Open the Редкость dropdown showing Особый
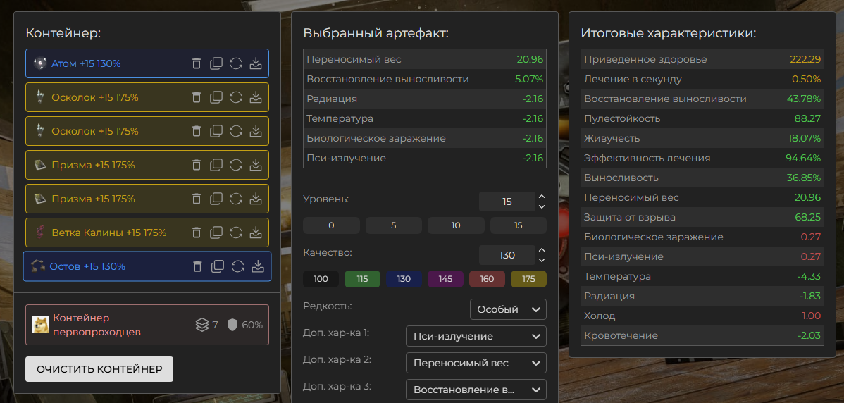The width and height of the screenshot is (844, 403). pyautogui.click(x=508, y=309)
